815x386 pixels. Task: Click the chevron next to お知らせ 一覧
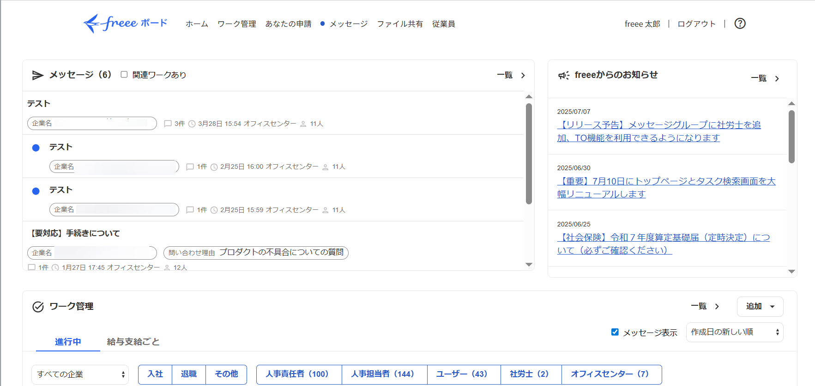[777, 79]
